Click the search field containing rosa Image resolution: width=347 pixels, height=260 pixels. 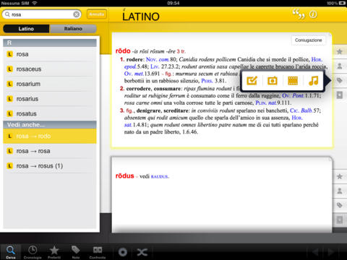coord(41,14)
